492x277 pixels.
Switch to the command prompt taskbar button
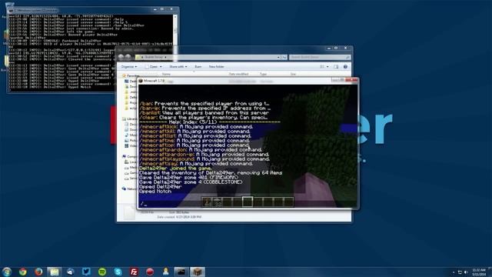coord(181,272)
